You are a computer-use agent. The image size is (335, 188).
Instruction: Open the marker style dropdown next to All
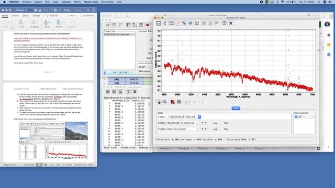point(308,117)
